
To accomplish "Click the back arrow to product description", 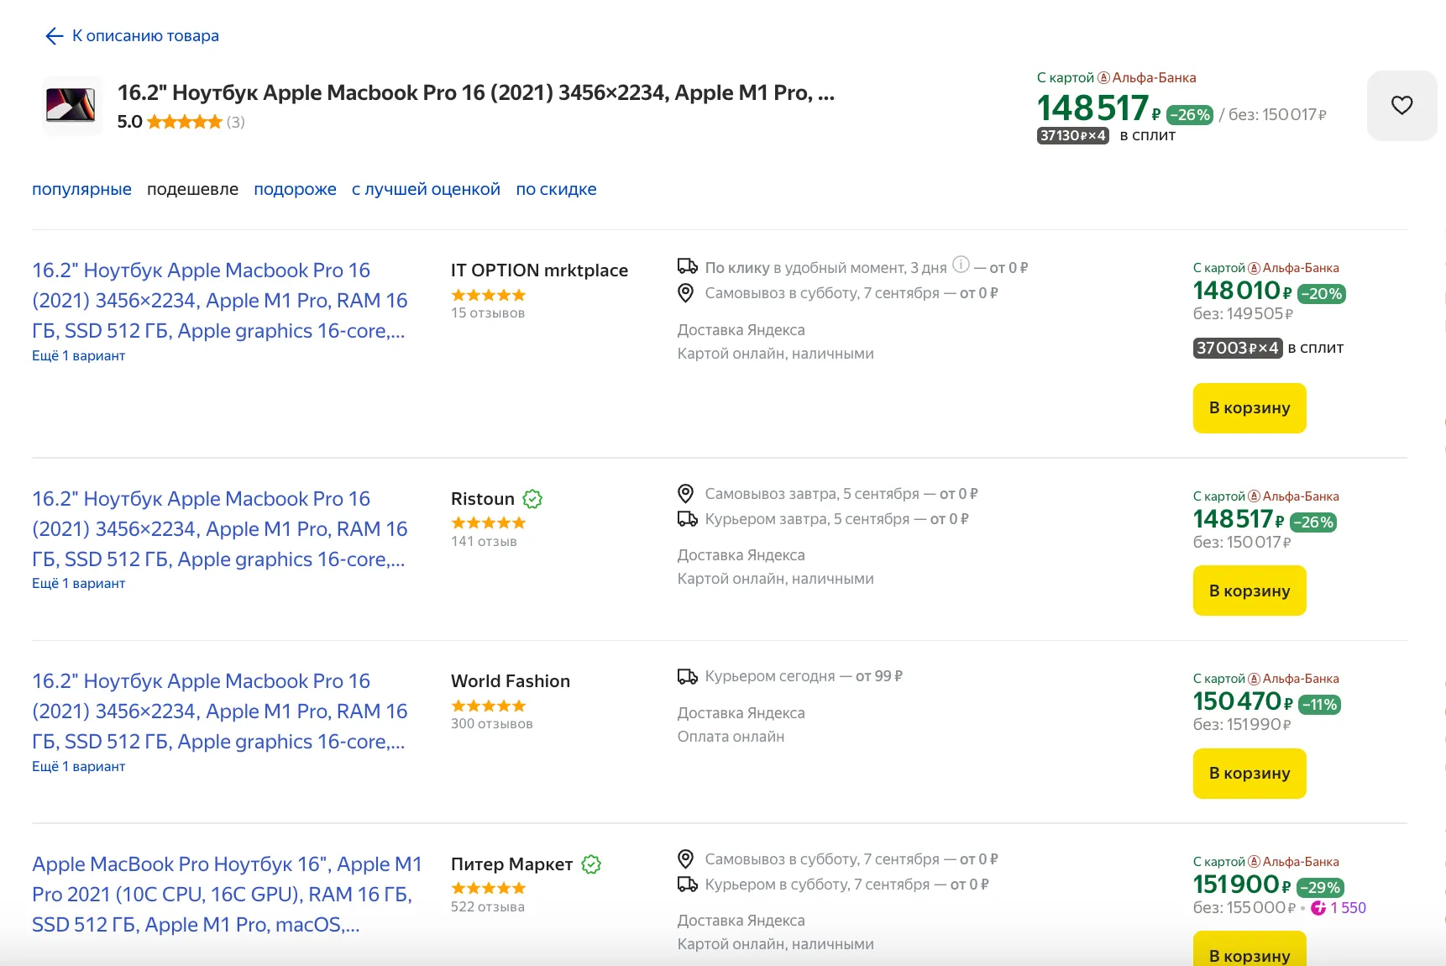I will (x=55, y=36).
